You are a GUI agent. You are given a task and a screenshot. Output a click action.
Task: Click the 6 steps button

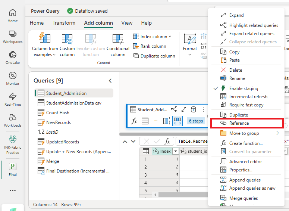click(196, 121)
